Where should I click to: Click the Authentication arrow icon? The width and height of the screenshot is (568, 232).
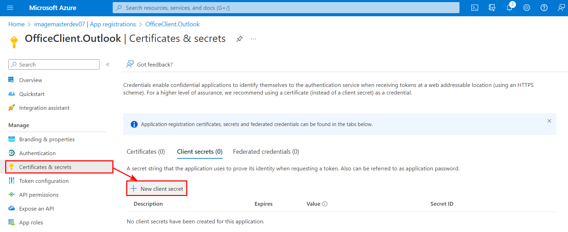tap(11, 153)
